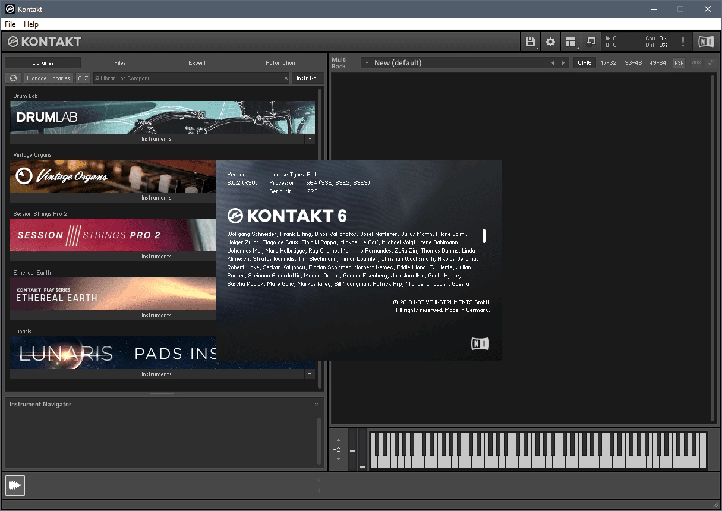Click the mod wheel strip beside the keyboard
The height and width of the screenshot is (511, 722).
click(362, 450)
